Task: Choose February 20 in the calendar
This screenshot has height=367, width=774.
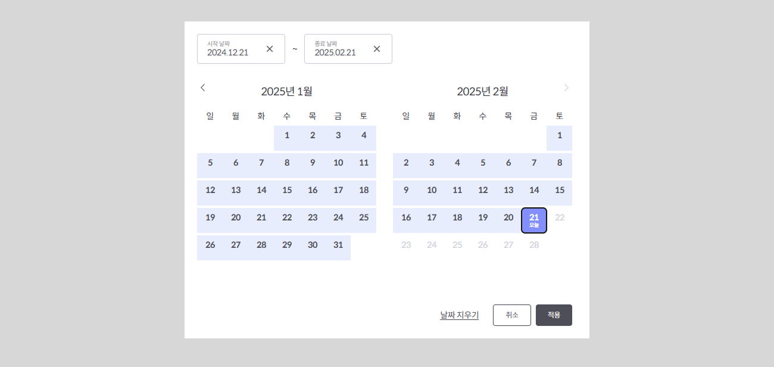Action: pyautogui.click(x=508, y=218)
